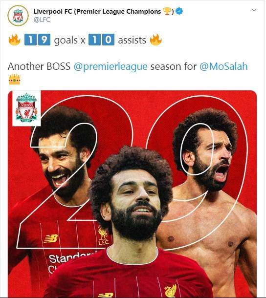Open the Liverpool FC display name

[97, 11]
